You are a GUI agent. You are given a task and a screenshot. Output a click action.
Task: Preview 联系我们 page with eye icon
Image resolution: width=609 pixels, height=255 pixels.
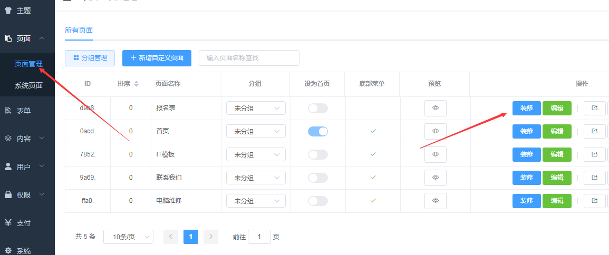point(436,178)
